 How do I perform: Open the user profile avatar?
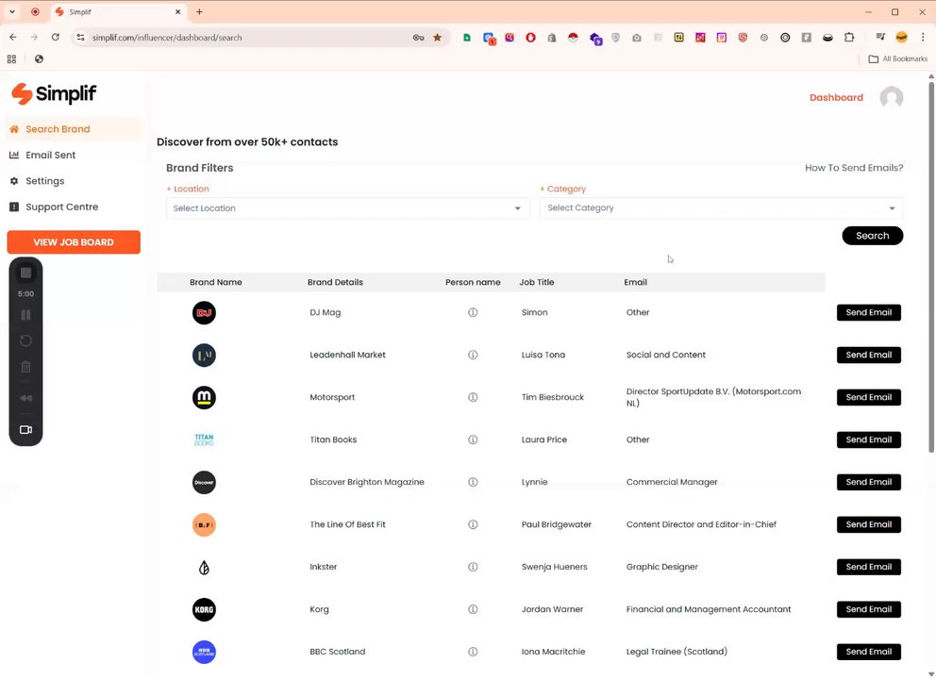[892, 97]
